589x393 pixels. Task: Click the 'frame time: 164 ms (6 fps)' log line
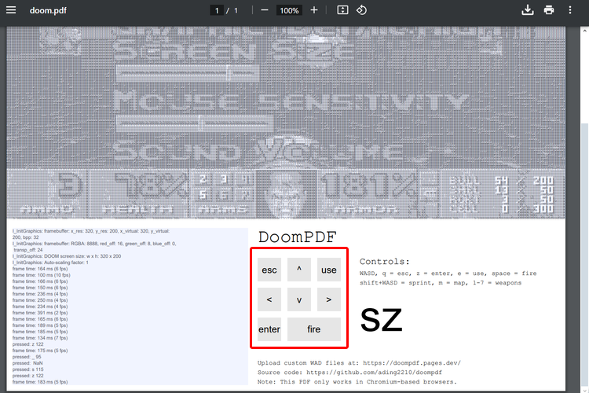point(40,269)
